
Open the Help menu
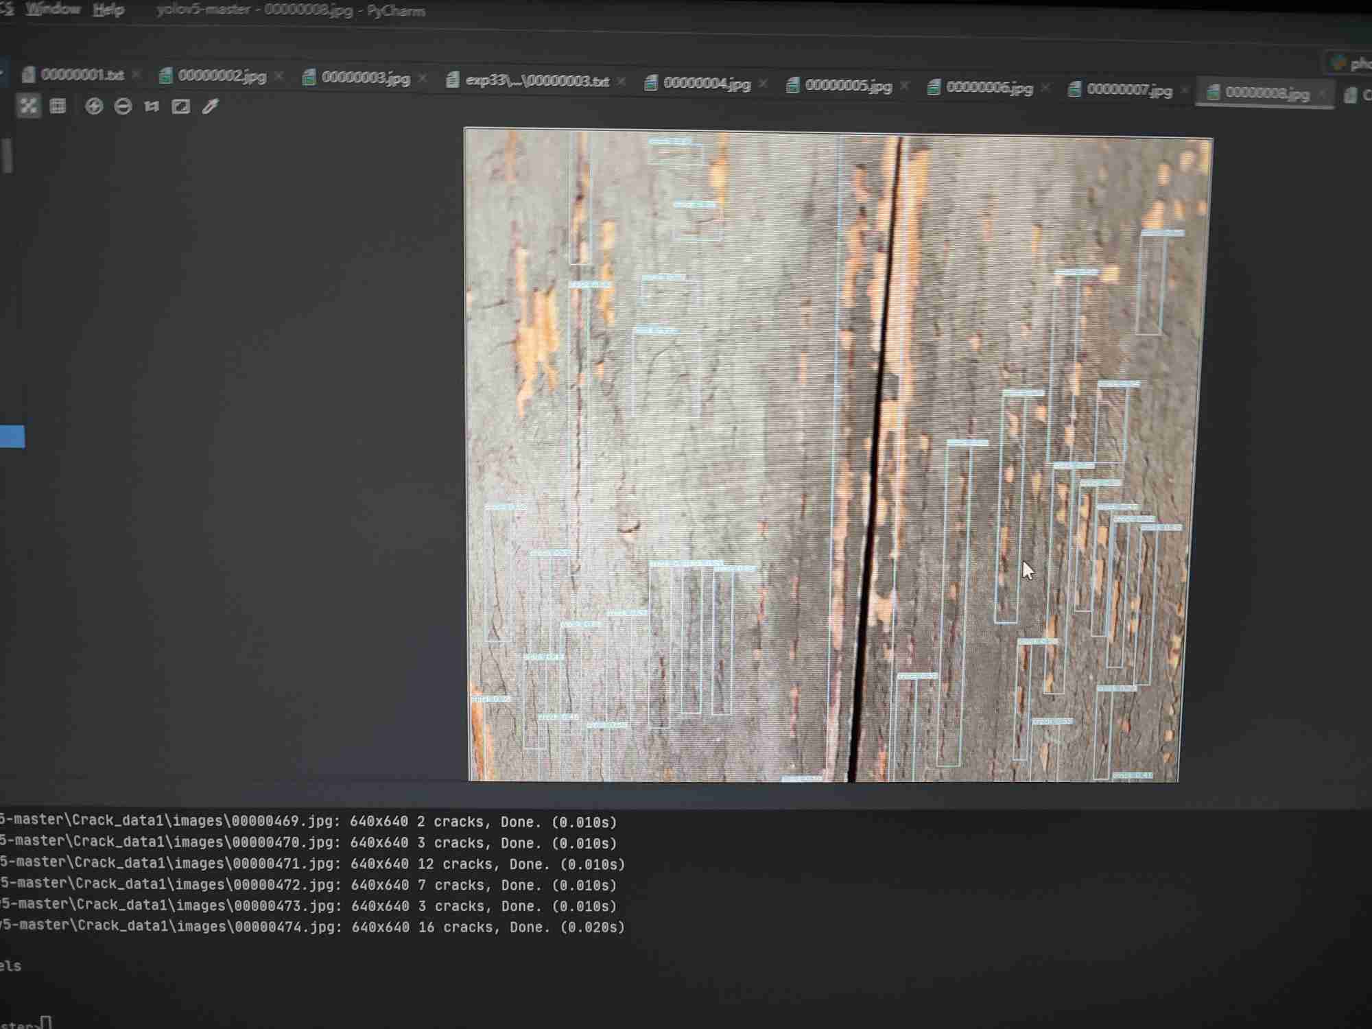pyautogui.click(x=108, y=10)
